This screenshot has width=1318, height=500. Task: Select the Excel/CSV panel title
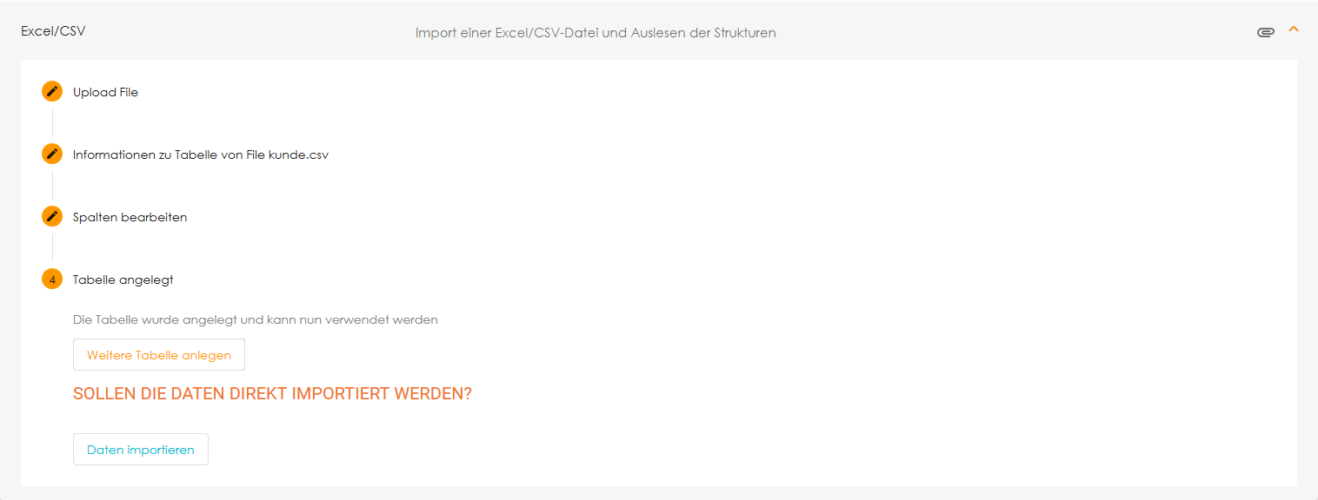click(x=53, y=30)
